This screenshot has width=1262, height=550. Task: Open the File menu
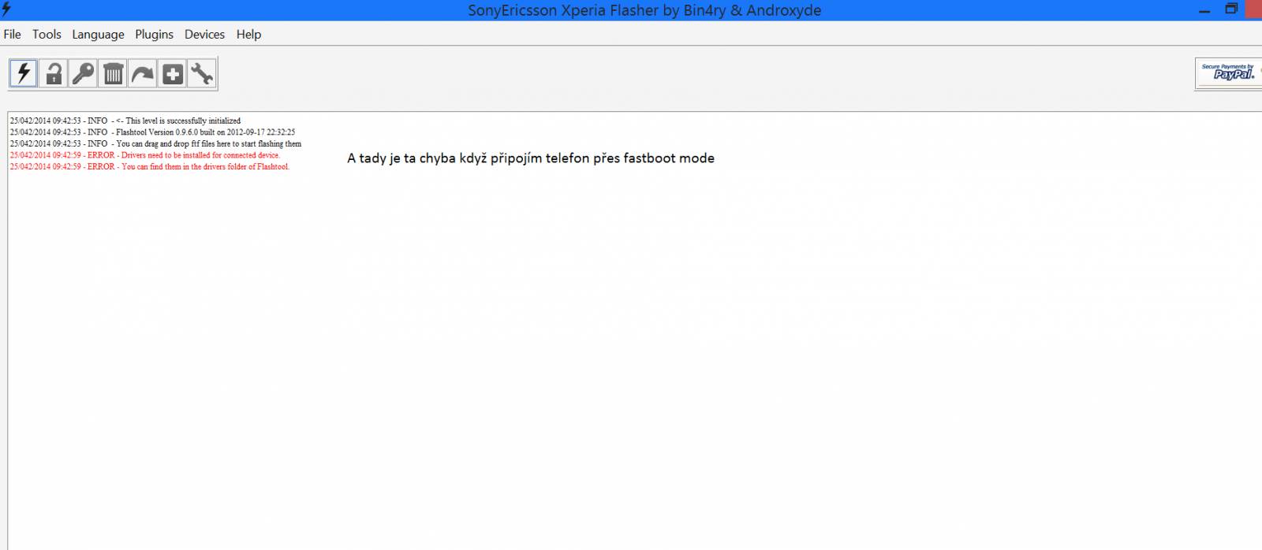[13, 34]
